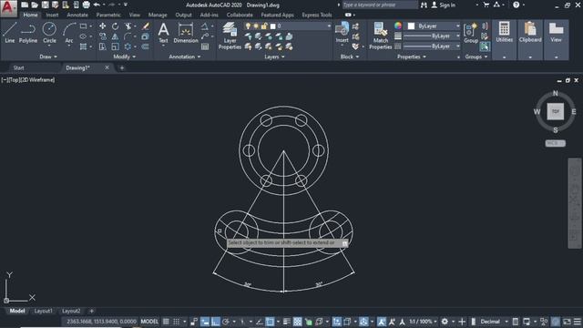Activate the Rectangular Array tool

128,46
